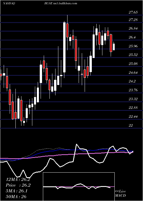Click the 27.65 price axis label
143x201 pixels.
point(133,12)
